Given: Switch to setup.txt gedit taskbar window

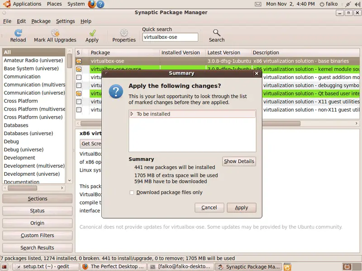Looking at the screenshot, I should 46,266.
